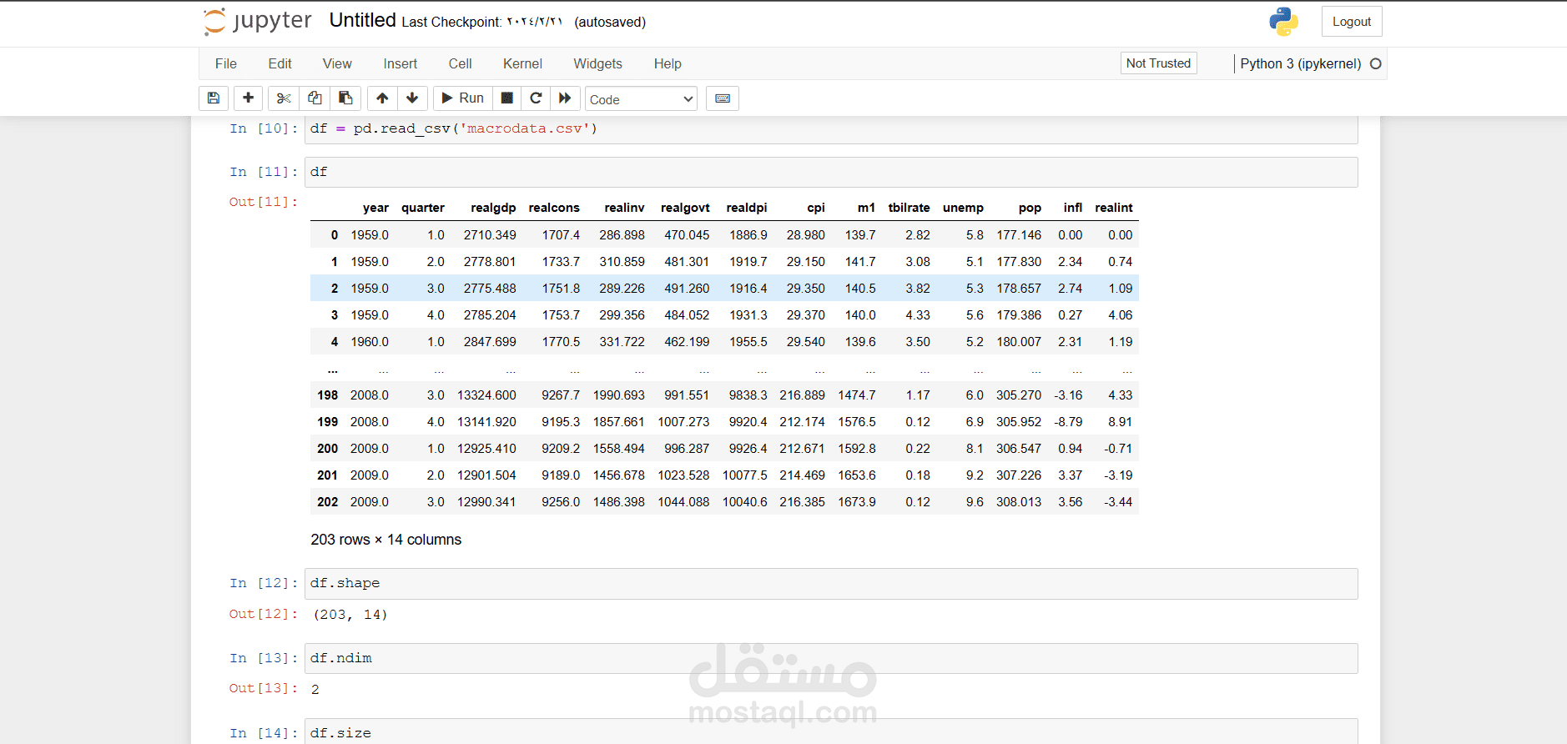
Task: Click row index 198
Action: [x=327, y=395]
